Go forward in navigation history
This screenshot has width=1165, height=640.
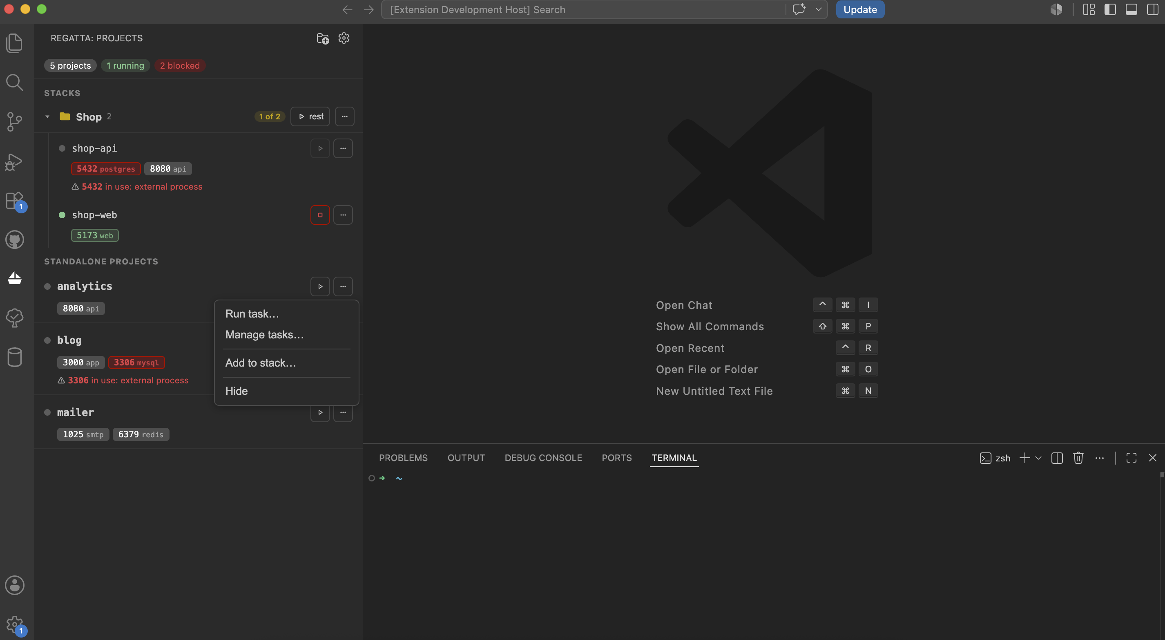coord(369,9)
